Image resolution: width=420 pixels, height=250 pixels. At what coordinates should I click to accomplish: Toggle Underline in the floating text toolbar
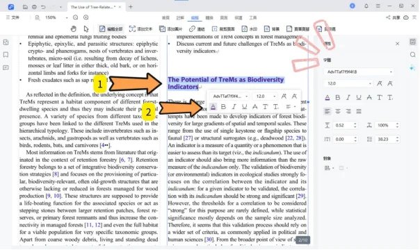point(244,107)
